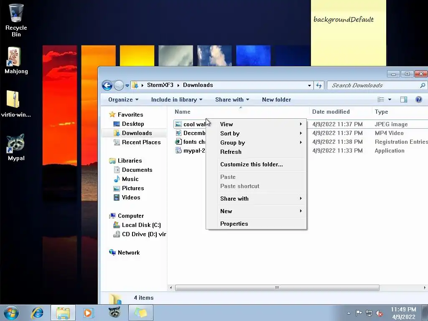Open the view options dropdown arrow
The height and width of the screenshot is (321, 428).
(390, 99)
